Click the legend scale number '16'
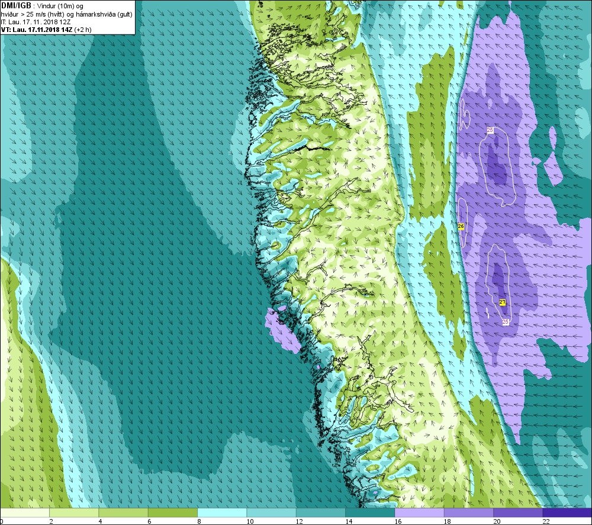 coord(398,521)
